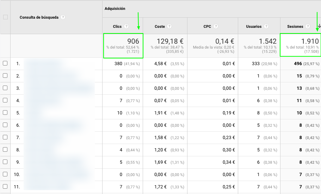
Task: Select row 4 sessions value 11
Action: click(299, 100)
